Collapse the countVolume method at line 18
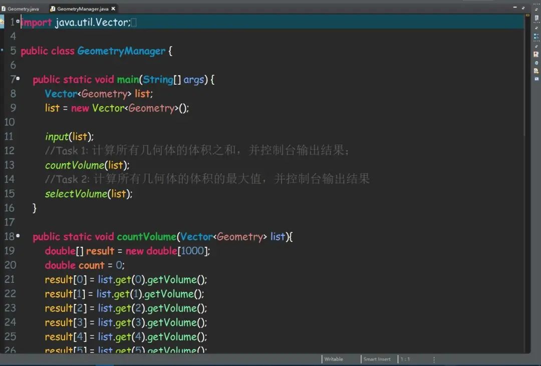Image resolution: width=541 pixels, height=366 pixels. click(18, 236)
